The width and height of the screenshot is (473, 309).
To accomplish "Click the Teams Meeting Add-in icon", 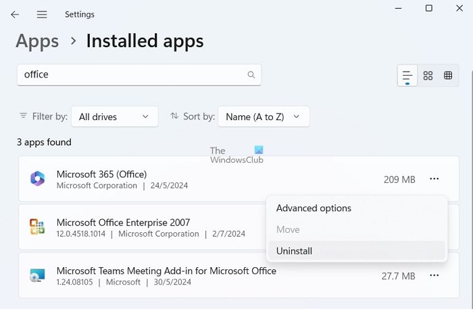I will pos(37,275).
